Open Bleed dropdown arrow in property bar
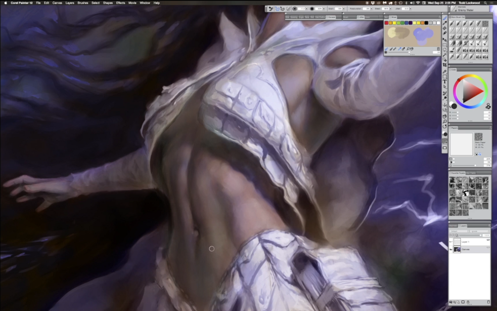Screen dimensions: 497x311 click(x=391, y=9)
